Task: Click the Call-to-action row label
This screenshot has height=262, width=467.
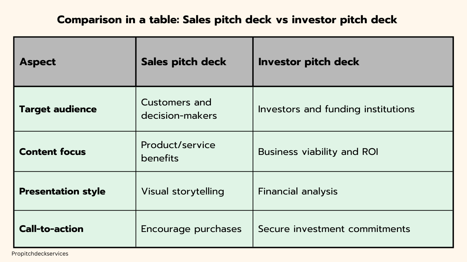Action: click(51, 229)
